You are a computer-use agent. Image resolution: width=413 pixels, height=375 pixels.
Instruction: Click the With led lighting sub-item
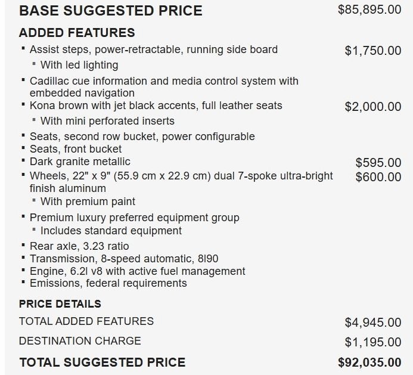(79, 65)
